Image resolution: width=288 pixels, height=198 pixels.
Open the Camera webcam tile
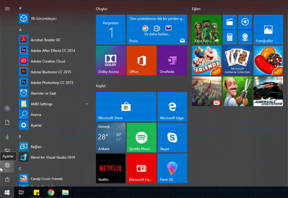click(245, 37)
